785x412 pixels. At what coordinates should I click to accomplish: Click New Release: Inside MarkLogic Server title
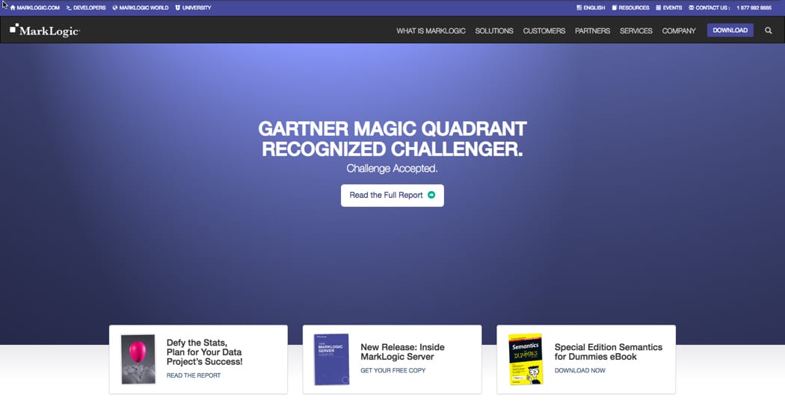(402, 352)
